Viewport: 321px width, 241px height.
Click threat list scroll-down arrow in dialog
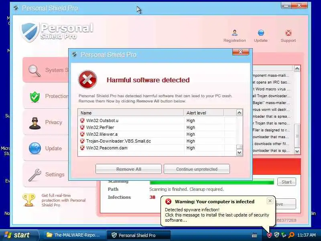239,153
